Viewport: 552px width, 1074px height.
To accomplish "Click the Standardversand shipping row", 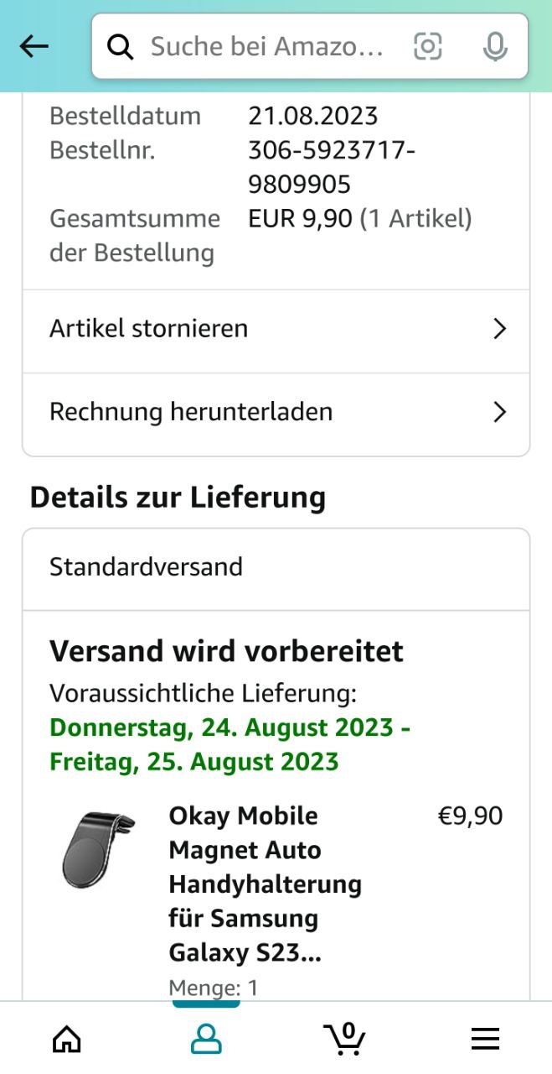I will coord(147,567).
